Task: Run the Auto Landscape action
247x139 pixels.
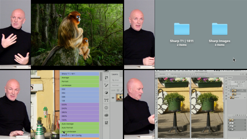Action: tap(79, 132)
